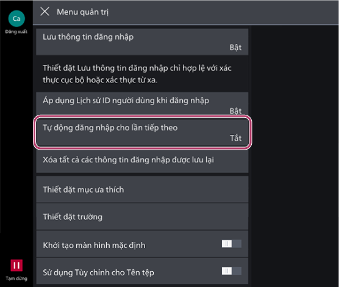Close the Menu quản trị panel

point(45,12)
